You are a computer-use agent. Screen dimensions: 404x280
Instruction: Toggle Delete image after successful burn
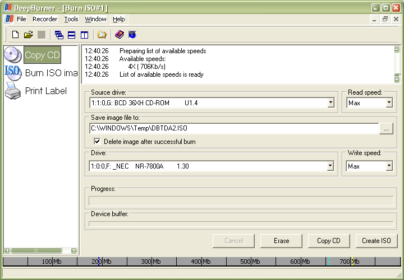97,142
